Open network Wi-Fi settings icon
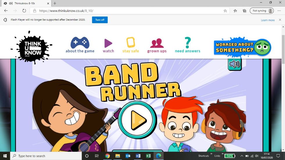 [x=252, y=156]
